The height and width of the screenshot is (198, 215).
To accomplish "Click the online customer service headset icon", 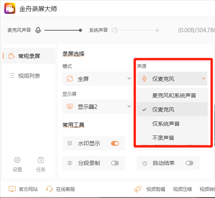I will [x=49, y=189].
